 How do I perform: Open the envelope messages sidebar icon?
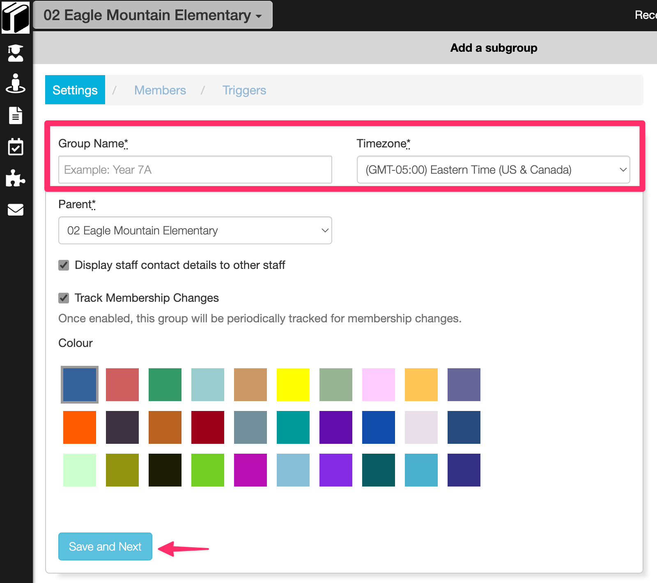tap(16, 209)
